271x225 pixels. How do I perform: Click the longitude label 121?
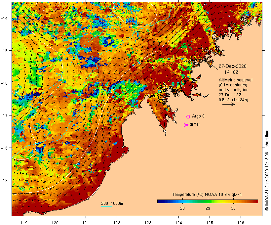point(86,223)
